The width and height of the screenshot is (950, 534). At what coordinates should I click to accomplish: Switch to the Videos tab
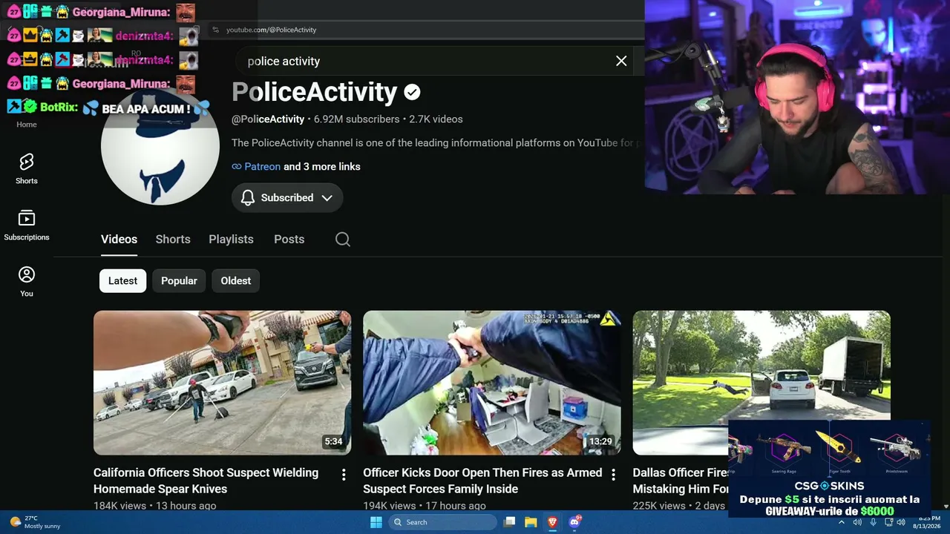coord(119,239)
